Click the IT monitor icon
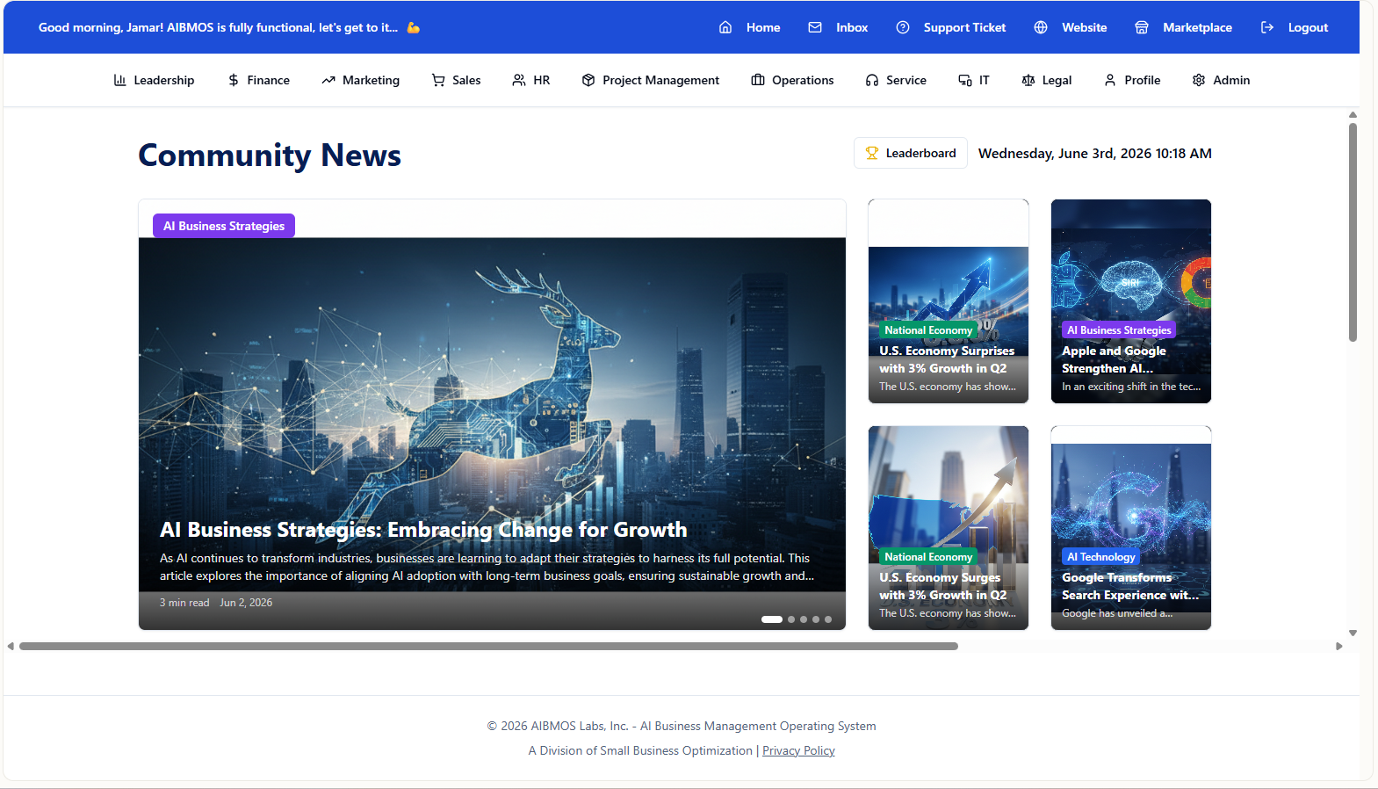1378x789 pixels. [x=965, y=80]
